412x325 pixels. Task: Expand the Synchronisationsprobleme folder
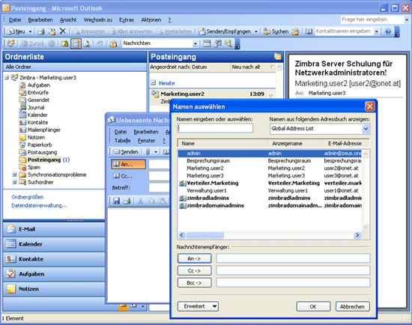[x=14, y=174]
